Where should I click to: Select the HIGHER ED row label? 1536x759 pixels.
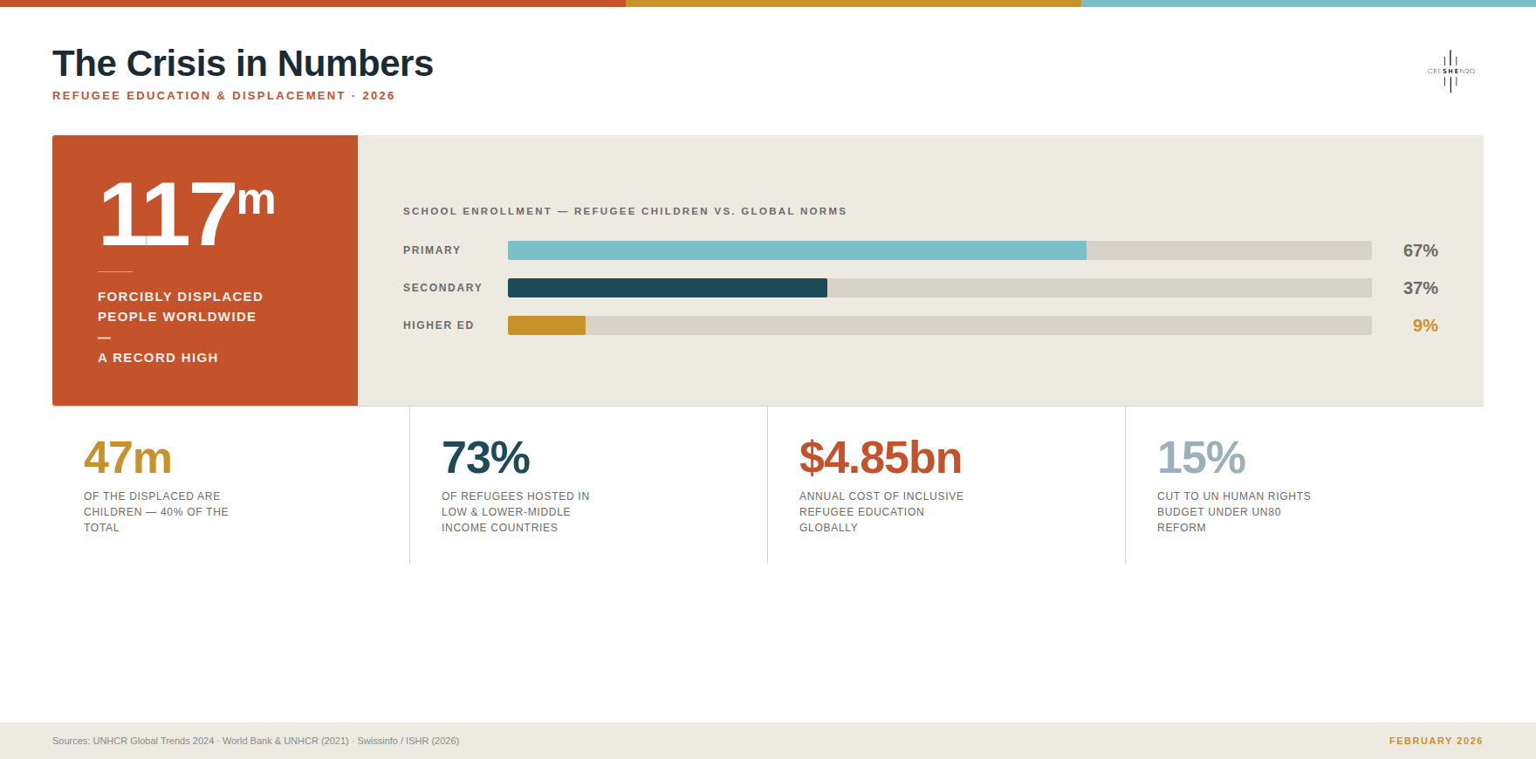tap(438, 325)
